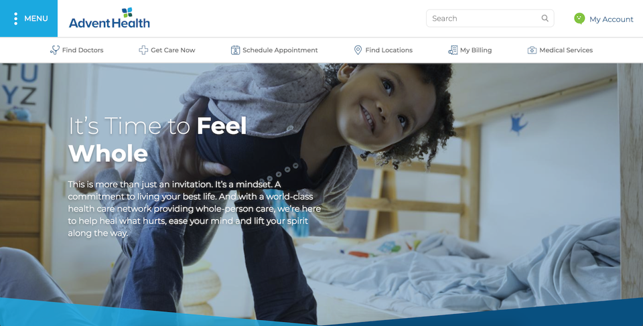Click the magnifying glass search icon
Viewport: 643px width, 326px height.
coord(545,18)
